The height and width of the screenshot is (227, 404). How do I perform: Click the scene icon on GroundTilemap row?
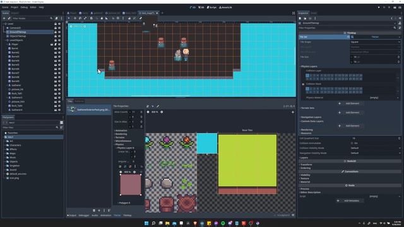pos(56,32)
